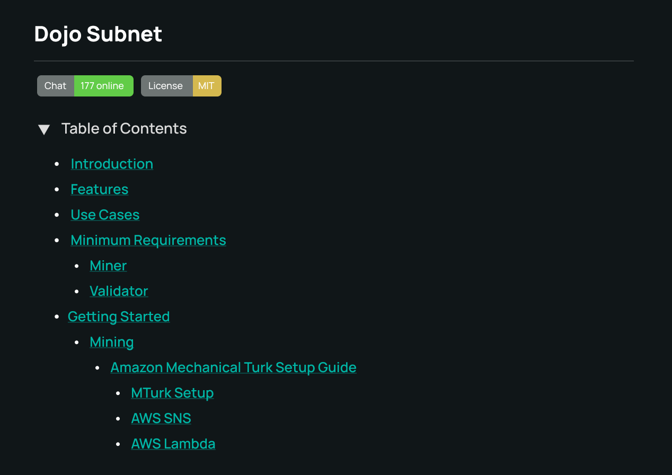The height and width of the screenshot is (475, 672).
Task: Go to the Mining link
Action: tap(112, 342)
